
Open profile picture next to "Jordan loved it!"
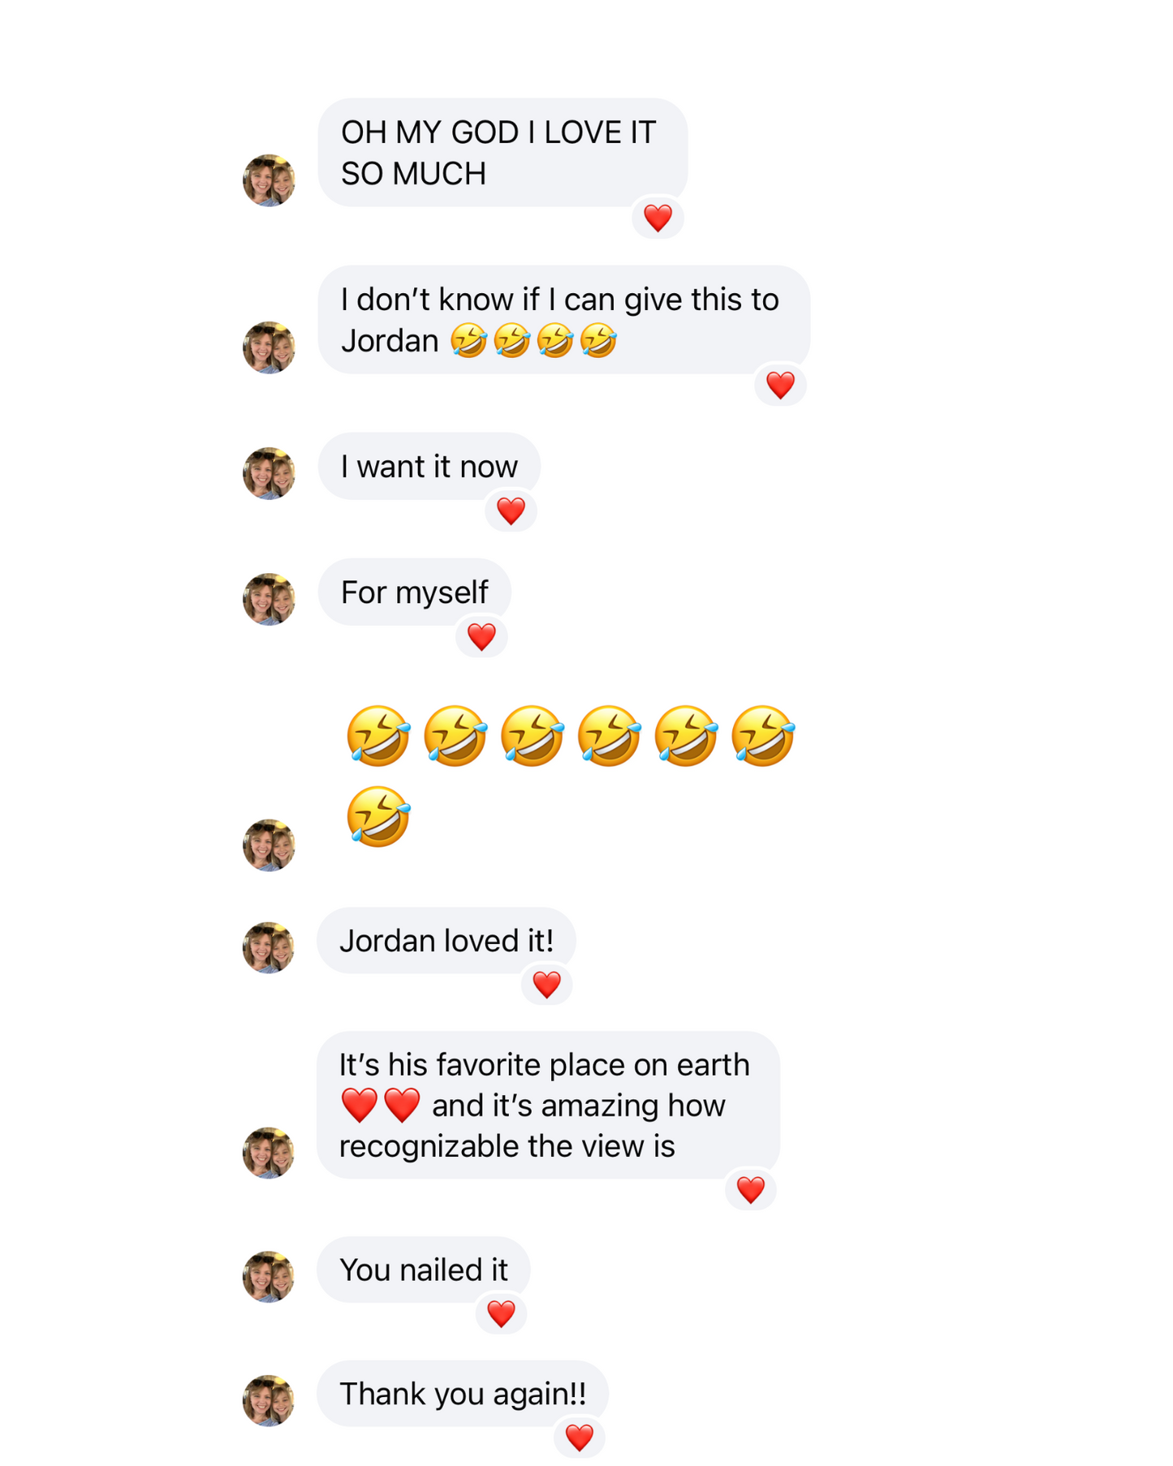(269, 947)
